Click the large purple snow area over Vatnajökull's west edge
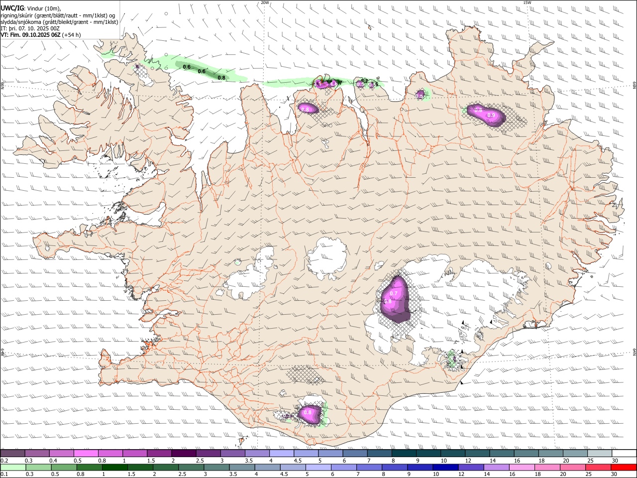Viewport: 637px width, 478px height. click(x=395, y=300)
